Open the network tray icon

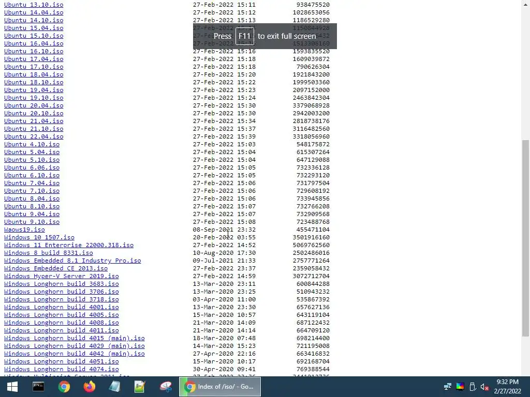(x=448, y=387)
